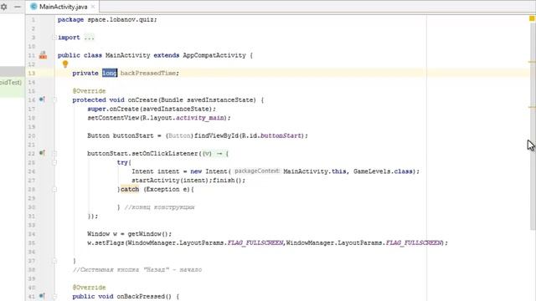Click the italic 'buttonStart' id in R.id

tap(281, 135)
